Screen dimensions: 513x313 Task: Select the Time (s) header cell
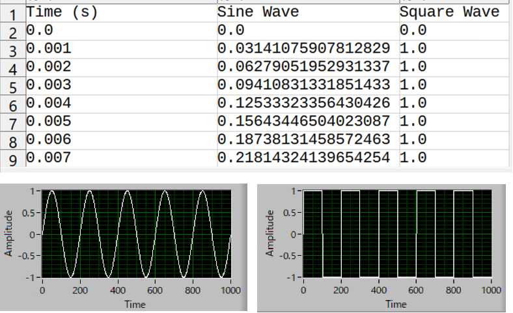(x=121, y=13)
